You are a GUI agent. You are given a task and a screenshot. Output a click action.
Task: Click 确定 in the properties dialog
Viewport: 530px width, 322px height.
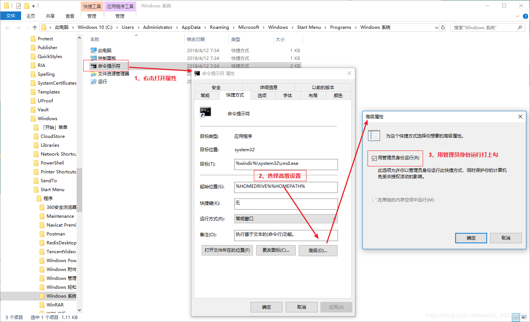pyautogui.click(x=266, y=307)
